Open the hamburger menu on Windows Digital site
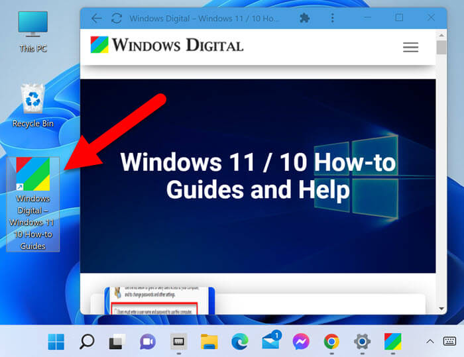The height and width of the screenshot is (357, 464). (410, 47)
